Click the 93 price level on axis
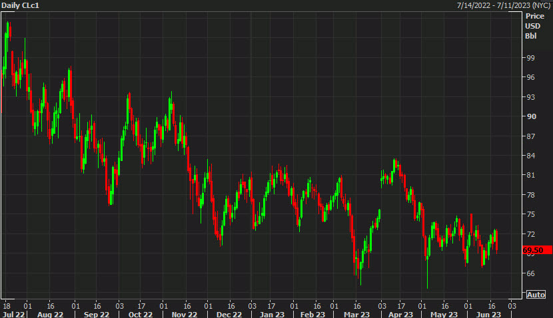Screen dimensions: 553x318 pyautogui.click(x=530, y=97)
